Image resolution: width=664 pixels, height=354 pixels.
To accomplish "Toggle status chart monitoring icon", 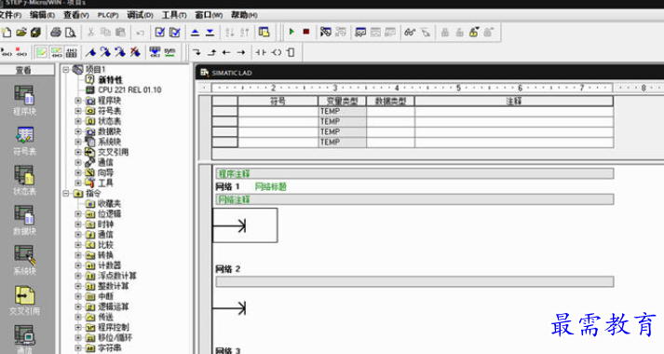I will pos(360,33).
